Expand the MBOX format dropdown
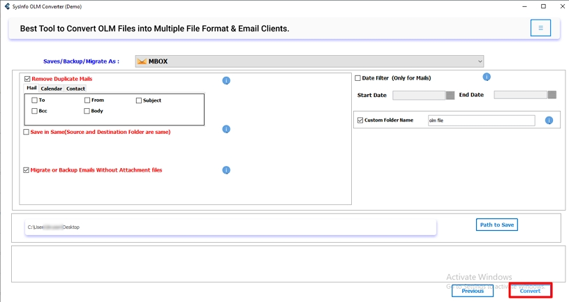The width and height of the screenshot is (569, 302). 480,61
